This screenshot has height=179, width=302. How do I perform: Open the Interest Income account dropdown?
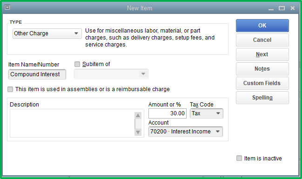[x=186, y=132]
